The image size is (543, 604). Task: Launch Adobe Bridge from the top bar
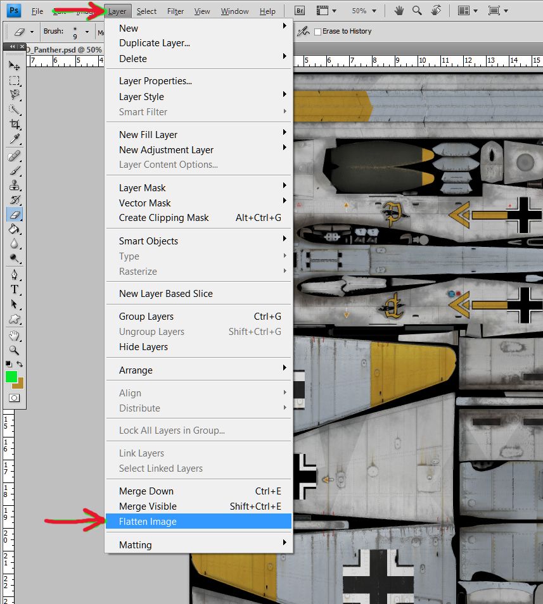click(x=300, y=11)
